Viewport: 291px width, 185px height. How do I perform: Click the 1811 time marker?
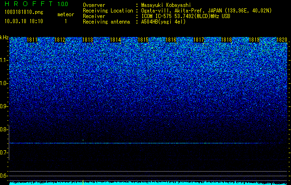click(x=32, y=40)
